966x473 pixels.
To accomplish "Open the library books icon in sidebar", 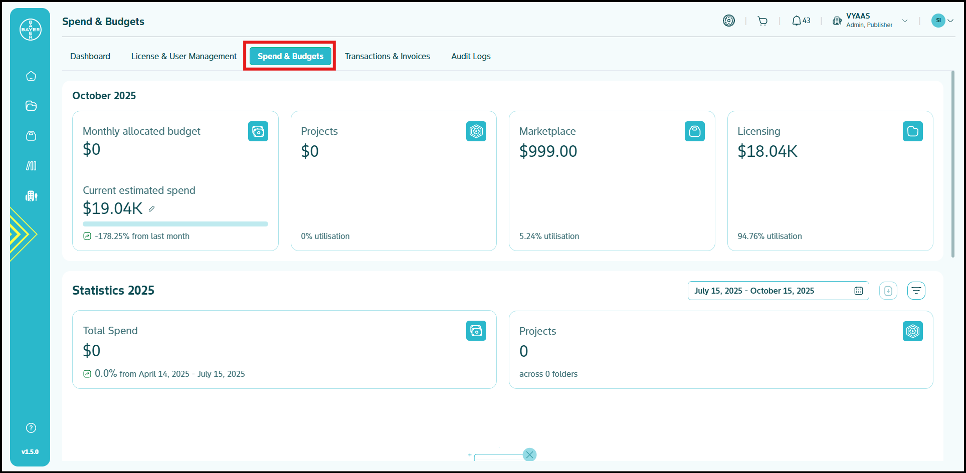I will [x=31, y=166].
